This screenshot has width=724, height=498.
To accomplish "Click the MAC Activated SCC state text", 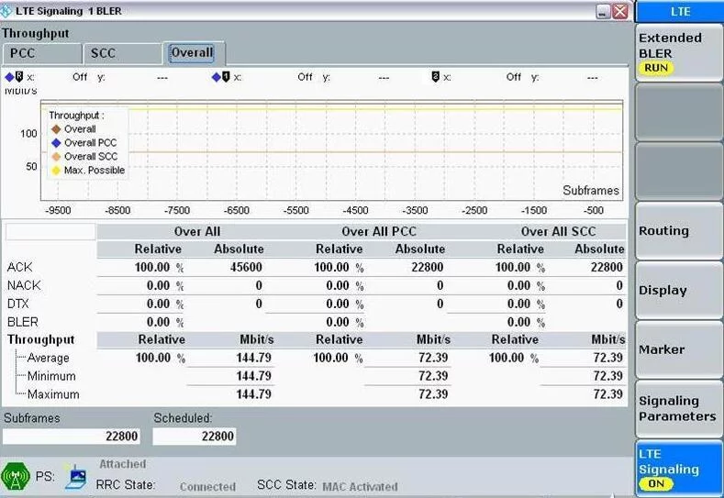I will pos(360,487).
